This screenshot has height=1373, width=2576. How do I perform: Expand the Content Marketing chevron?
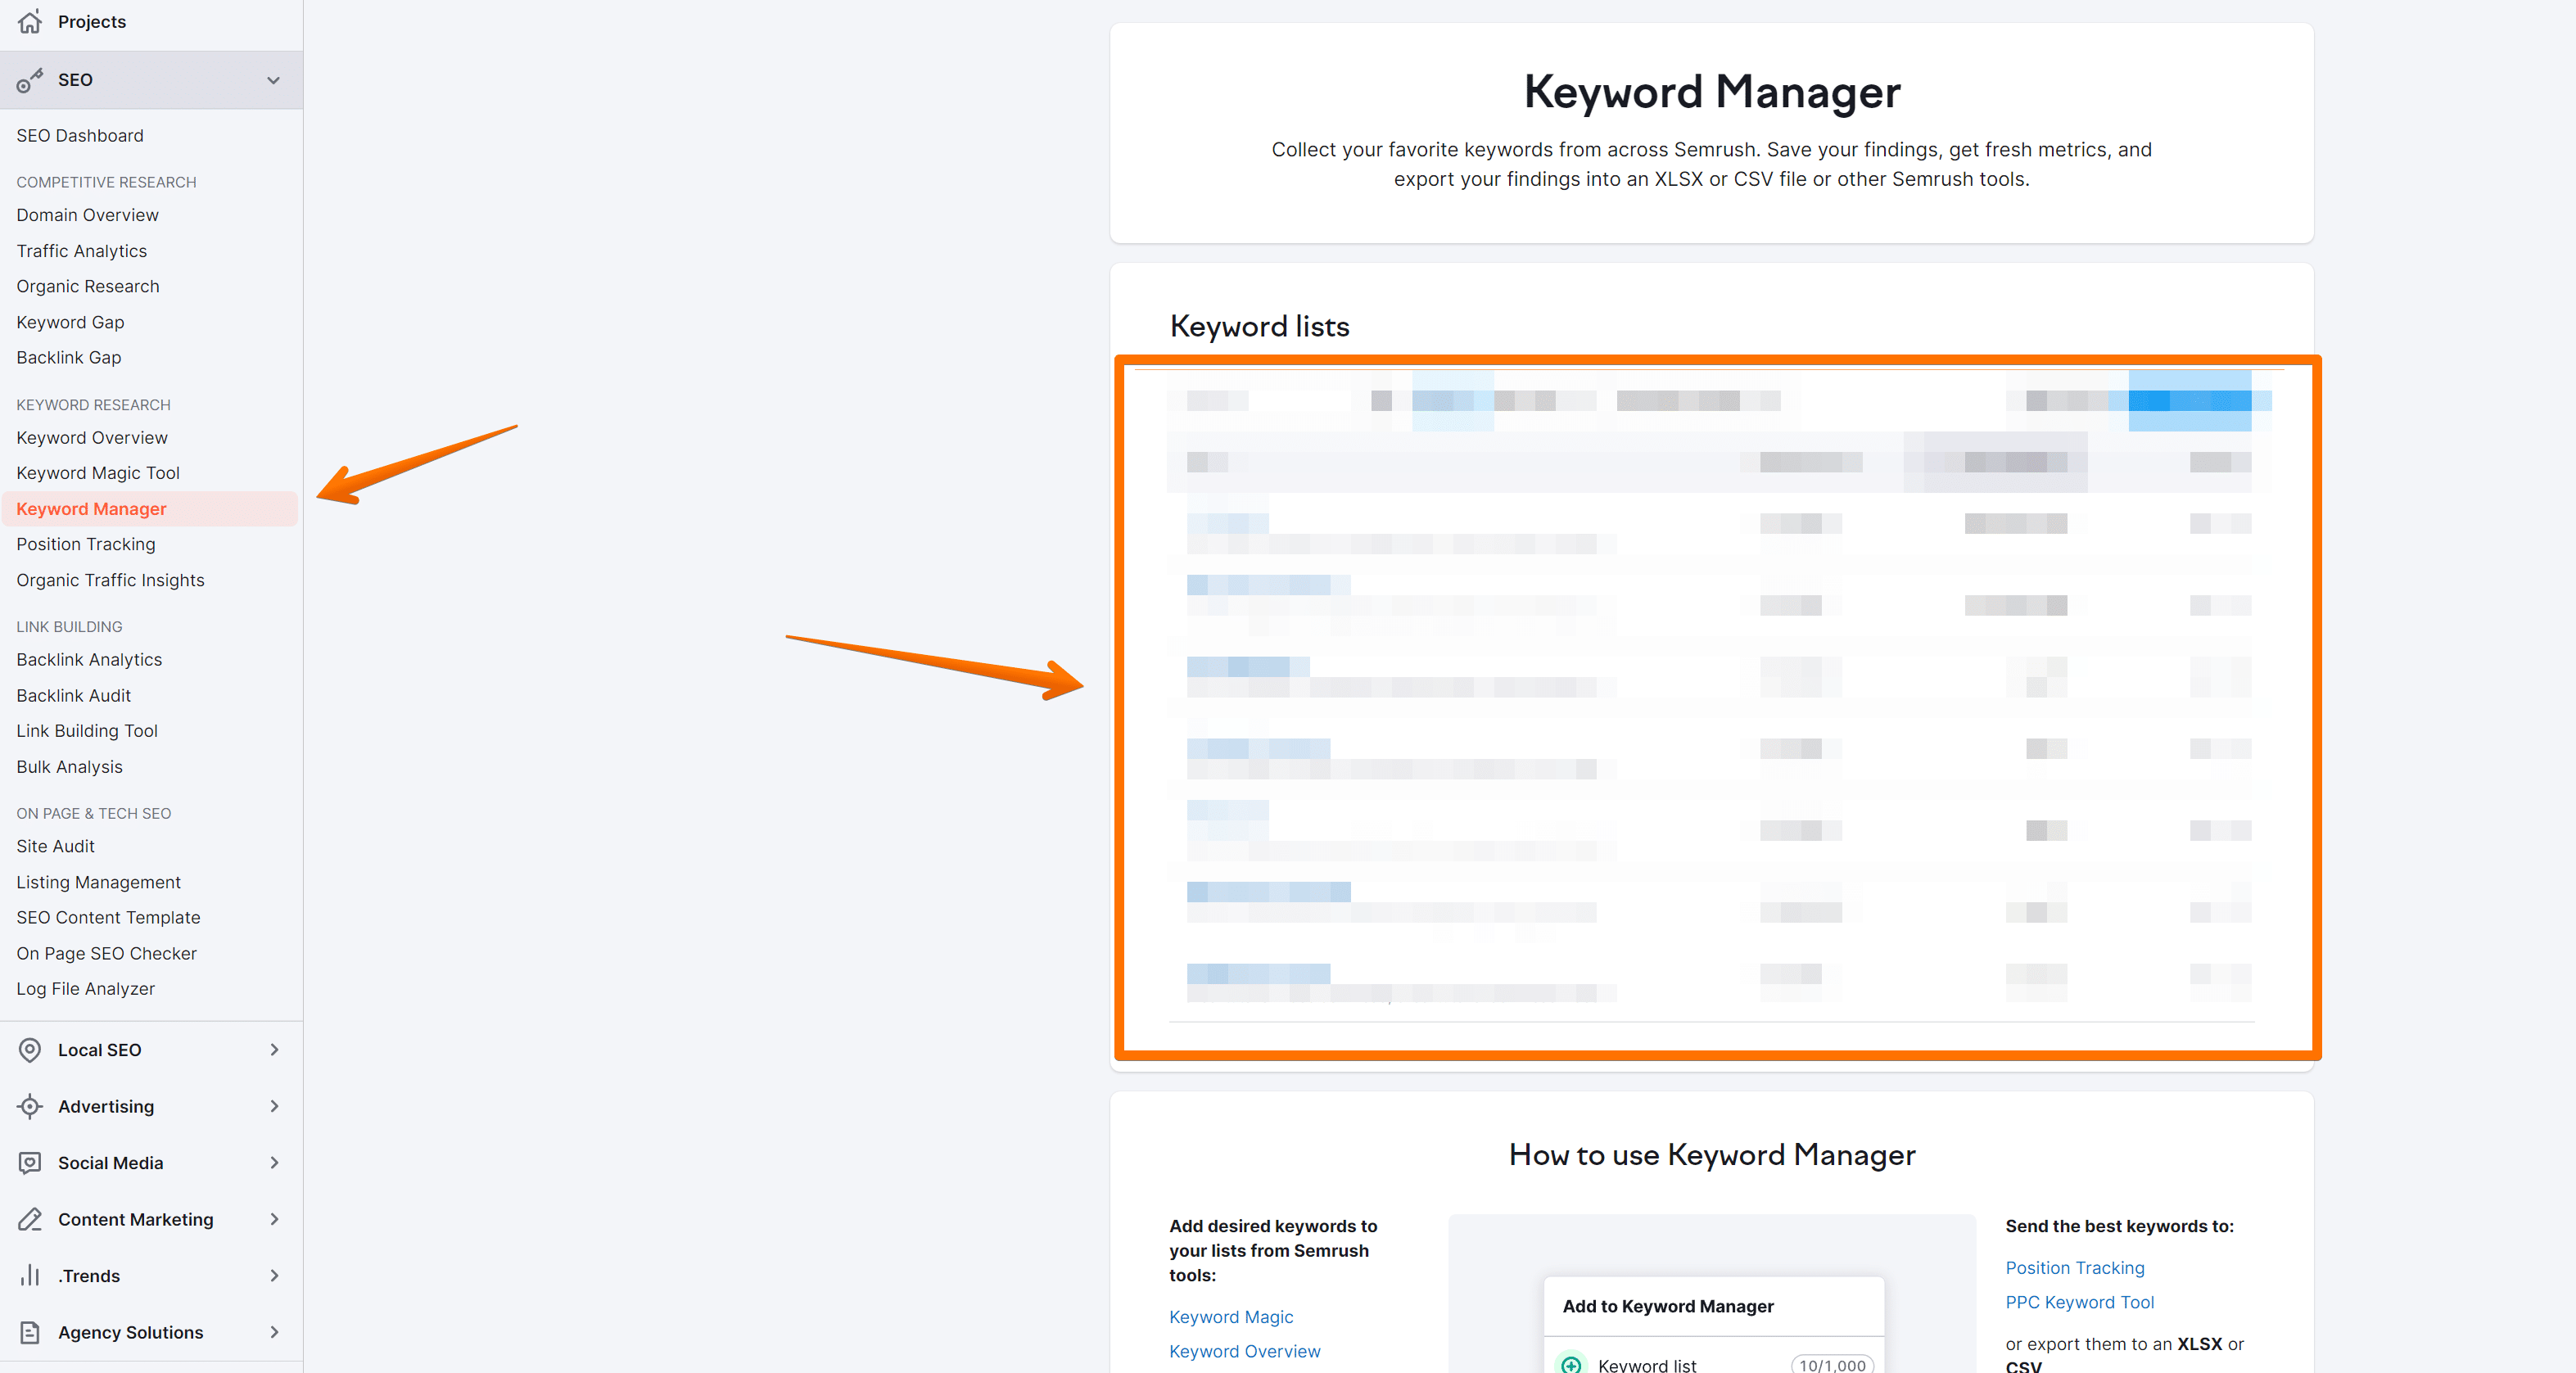click(274, 1219)
